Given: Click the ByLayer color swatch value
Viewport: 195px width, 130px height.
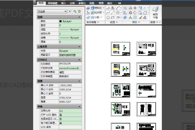Looking at the screenshot, I should click(70, 21).
